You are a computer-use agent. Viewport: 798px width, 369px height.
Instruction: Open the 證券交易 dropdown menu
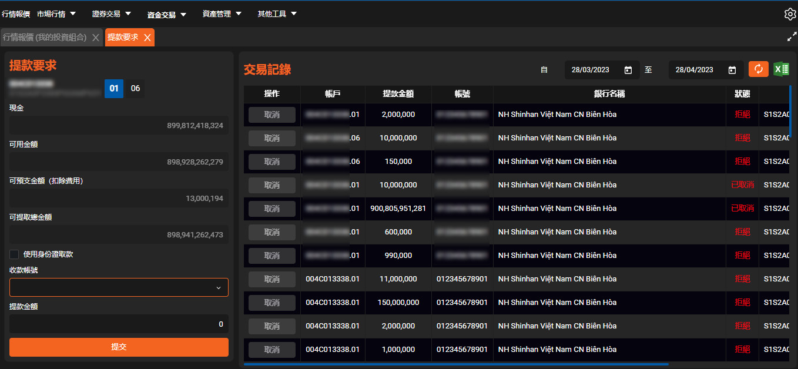(x=112, y=14)
